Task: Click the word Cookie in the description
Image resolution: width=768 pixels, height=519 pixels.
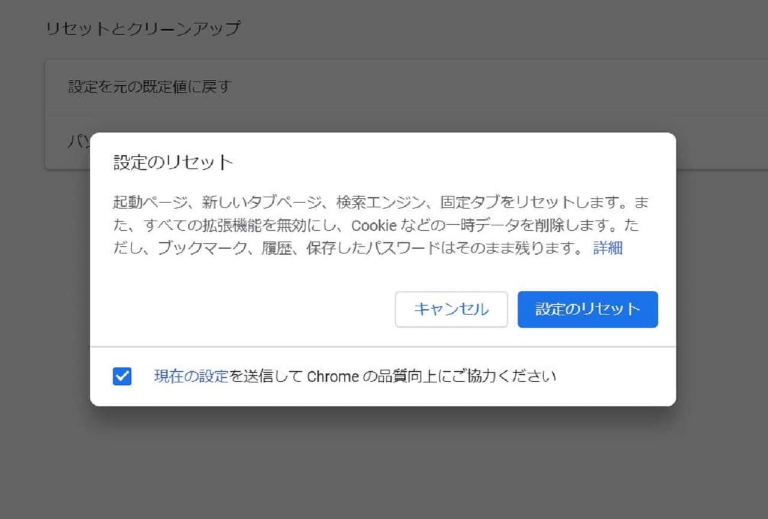Action: (374, 225)
